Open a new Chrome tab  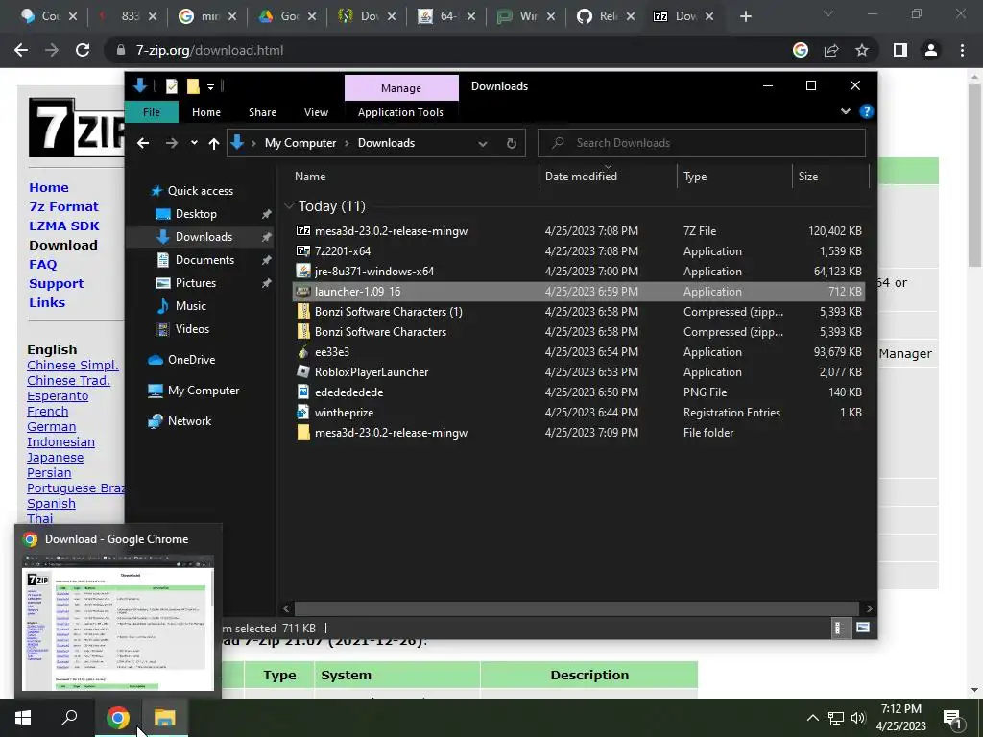[745, 16]
